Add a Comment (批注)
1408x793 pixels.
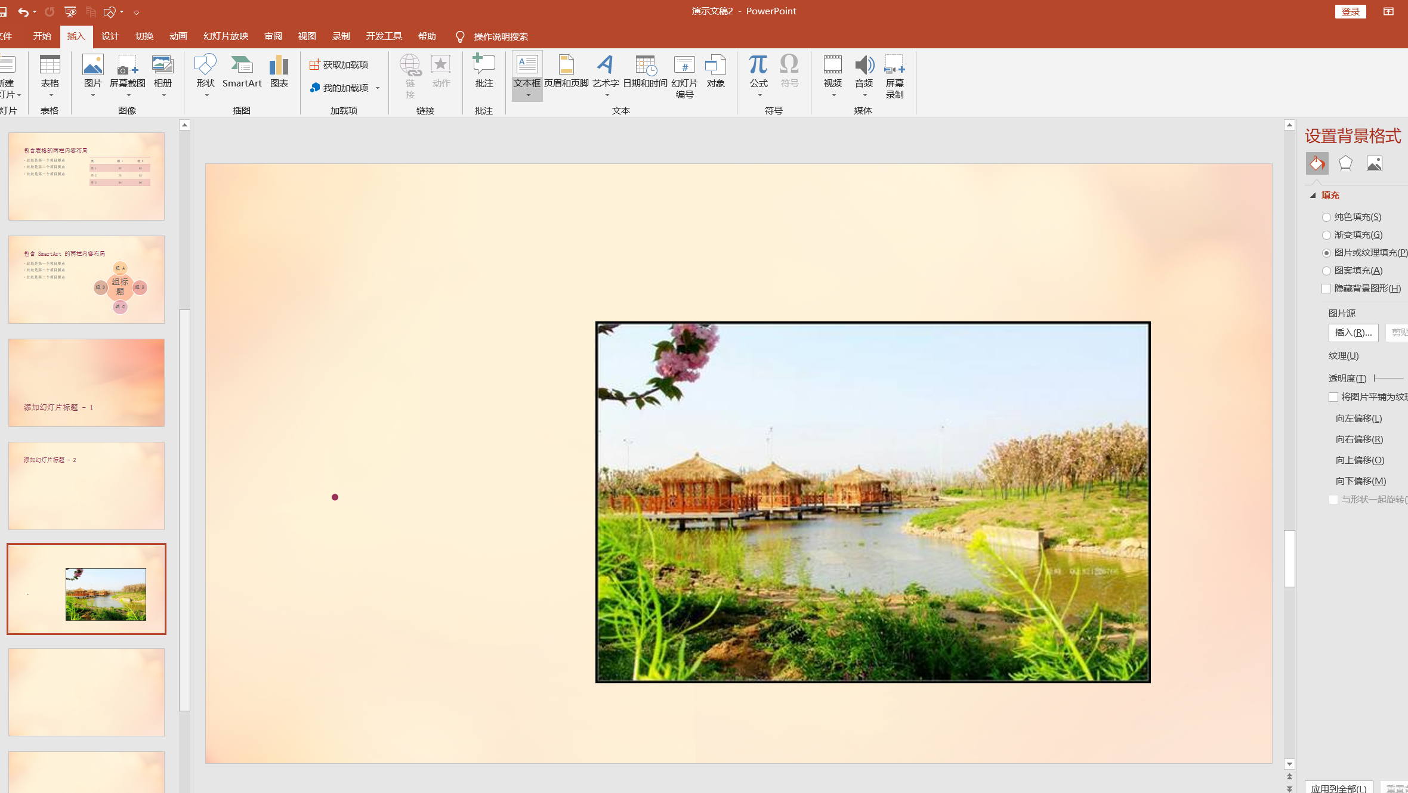pos(484,71)
